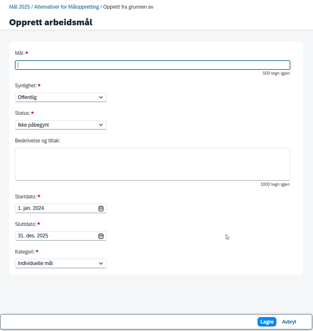
Task: Click the Startdato date field
Action: point(61,208)
